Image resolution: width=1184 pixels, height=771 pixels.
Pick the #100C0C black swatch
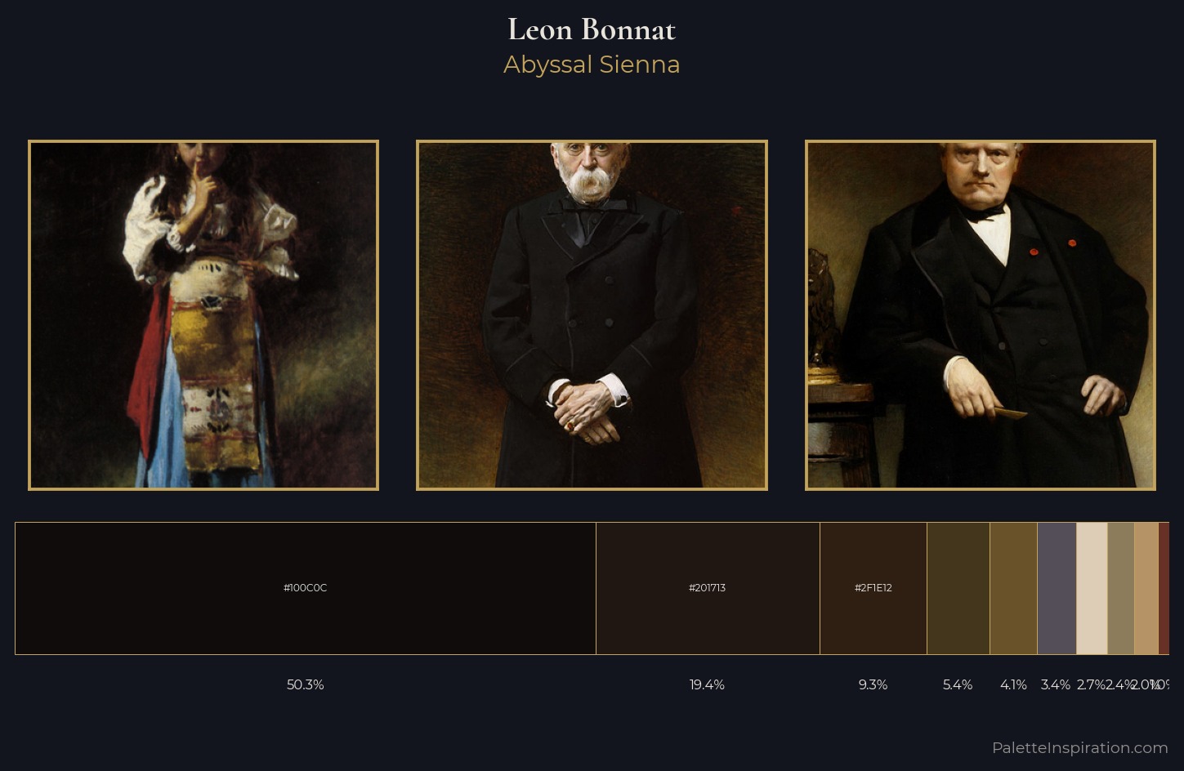click(306, 588)
